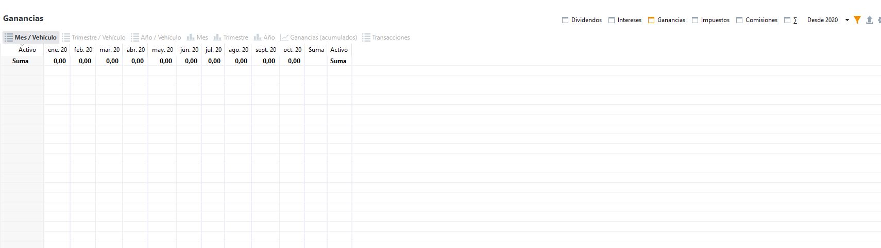Click the sept. 20 column header
Viewport: 881px width, 248px height.
266,50
